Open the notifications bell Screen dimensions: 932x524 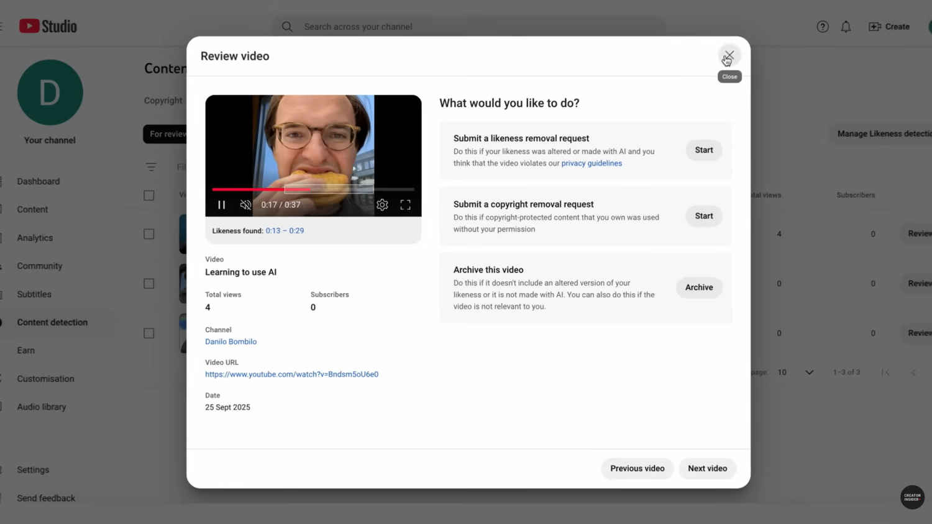coord(846,27)
